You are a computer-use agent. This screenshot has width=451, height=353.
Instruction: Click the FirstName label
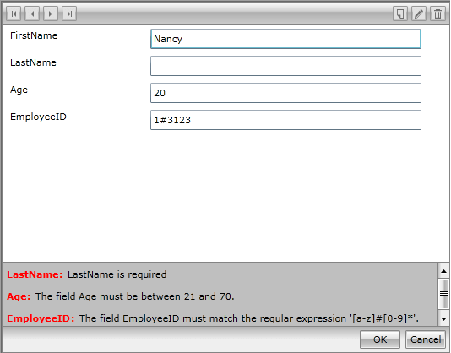click(34, 35)
